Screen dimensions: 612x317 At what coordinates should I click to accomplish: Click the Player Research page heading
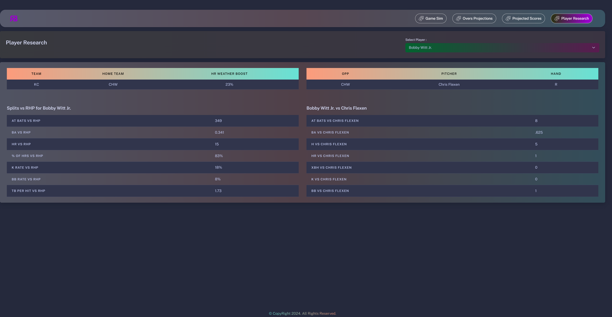(x=27, y=42)
